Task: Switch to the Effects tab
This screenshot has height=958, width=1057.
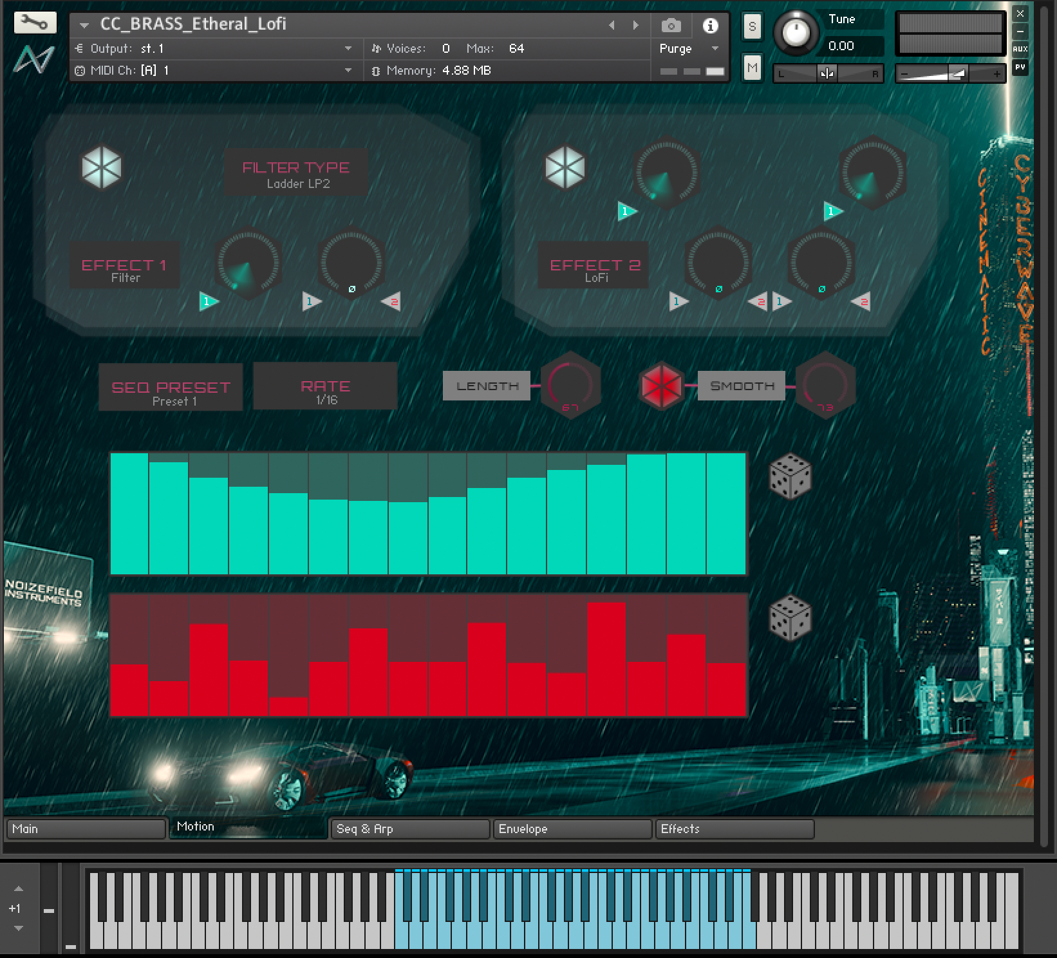Action: coord(734,829)
